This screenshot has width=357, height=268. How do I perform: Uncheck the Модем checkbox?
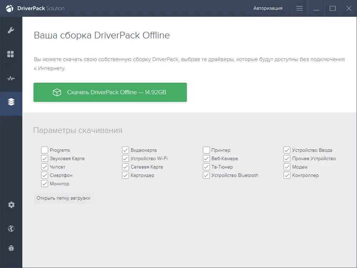[287, 167]
